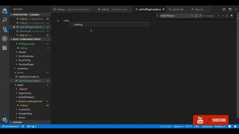Open the Source Control view
The height and width of the screenshot is (134, 239).
click(4, 29)
